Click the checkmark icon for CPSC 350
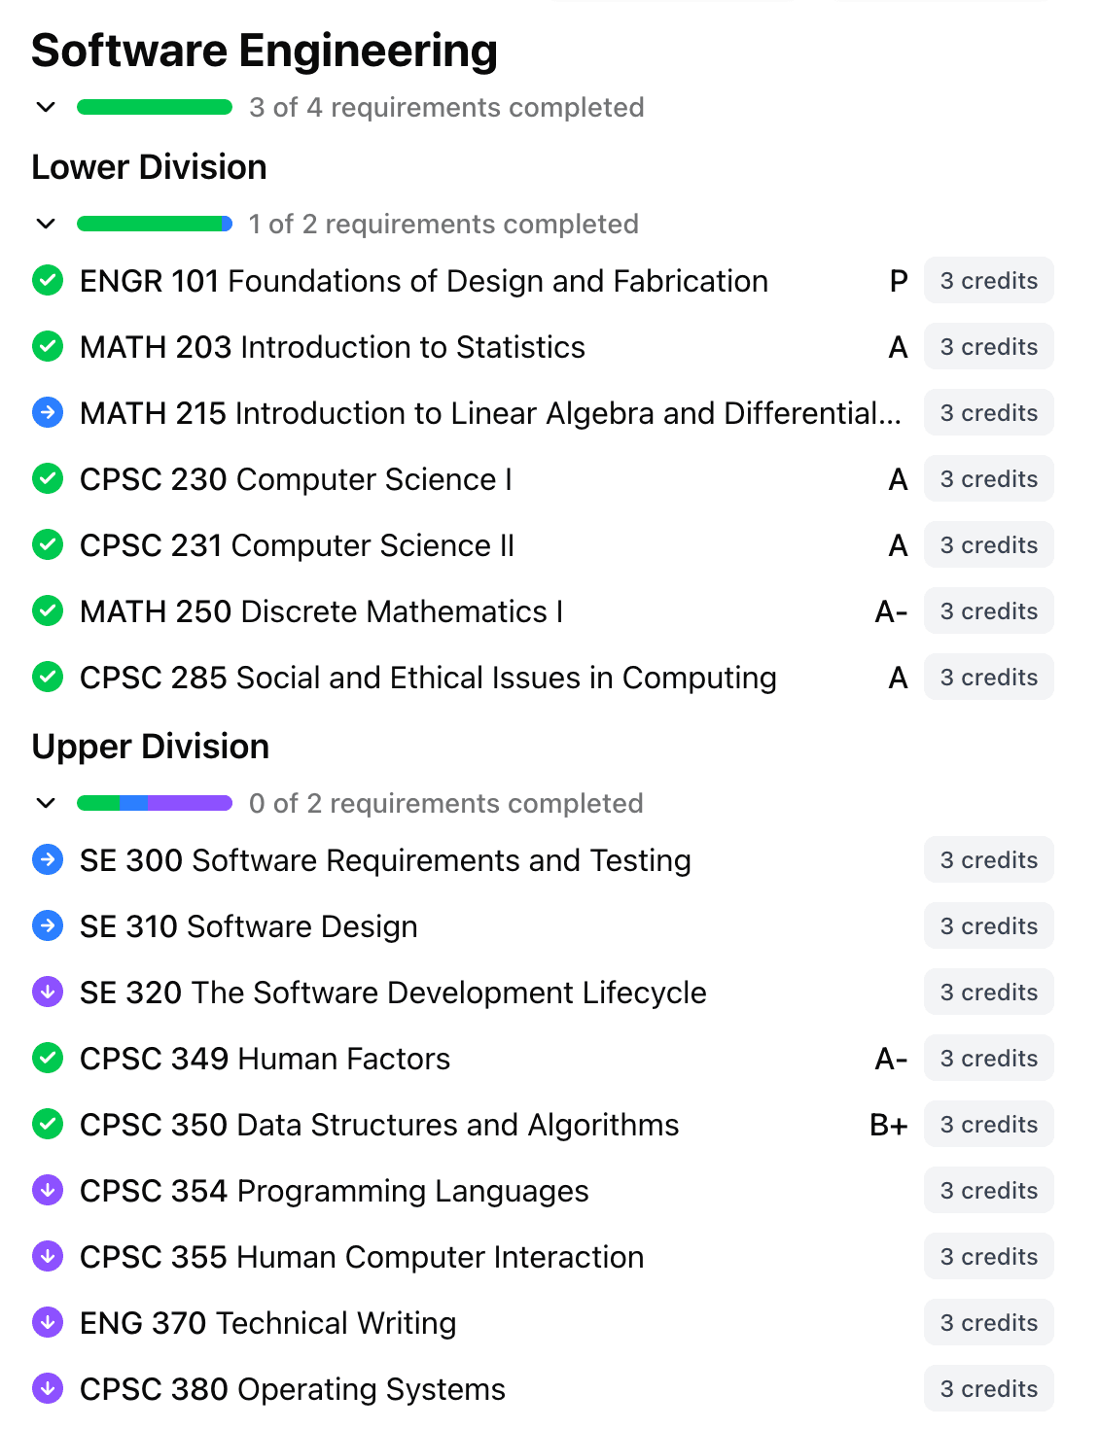The height and width of the screenshot is (1429, 1099). point(47,1124)
